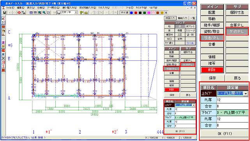Screen dimensions: 250x141
Task: Switch to the 伏図入力 tab
Action: (170, 18)
